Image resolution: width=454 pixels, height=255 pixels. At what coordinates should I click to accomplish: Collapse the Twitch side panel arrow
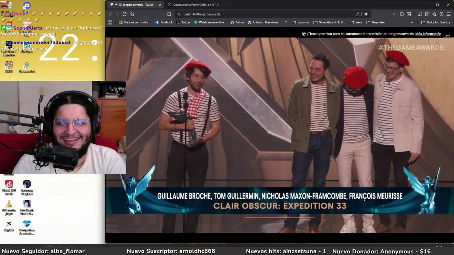click(x=448, y=35)
